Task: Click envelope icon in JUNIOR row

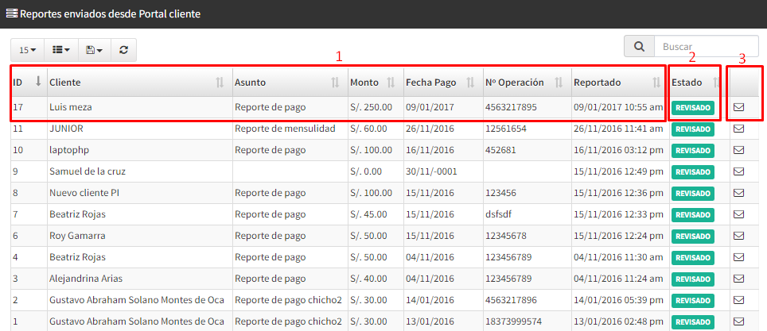Action: (738, 129)
